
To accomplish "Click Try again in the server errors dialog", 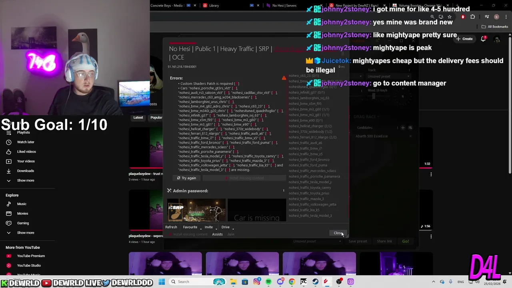I will pos(186,178).
